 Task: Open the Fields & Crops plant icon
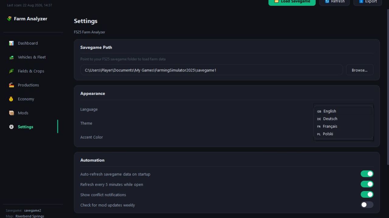click(11, 71)
